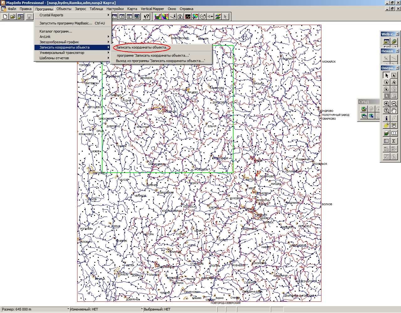Screen dimensions: 401x313
Task: Select the Boundary Select tool
Action: coord(386,89)
